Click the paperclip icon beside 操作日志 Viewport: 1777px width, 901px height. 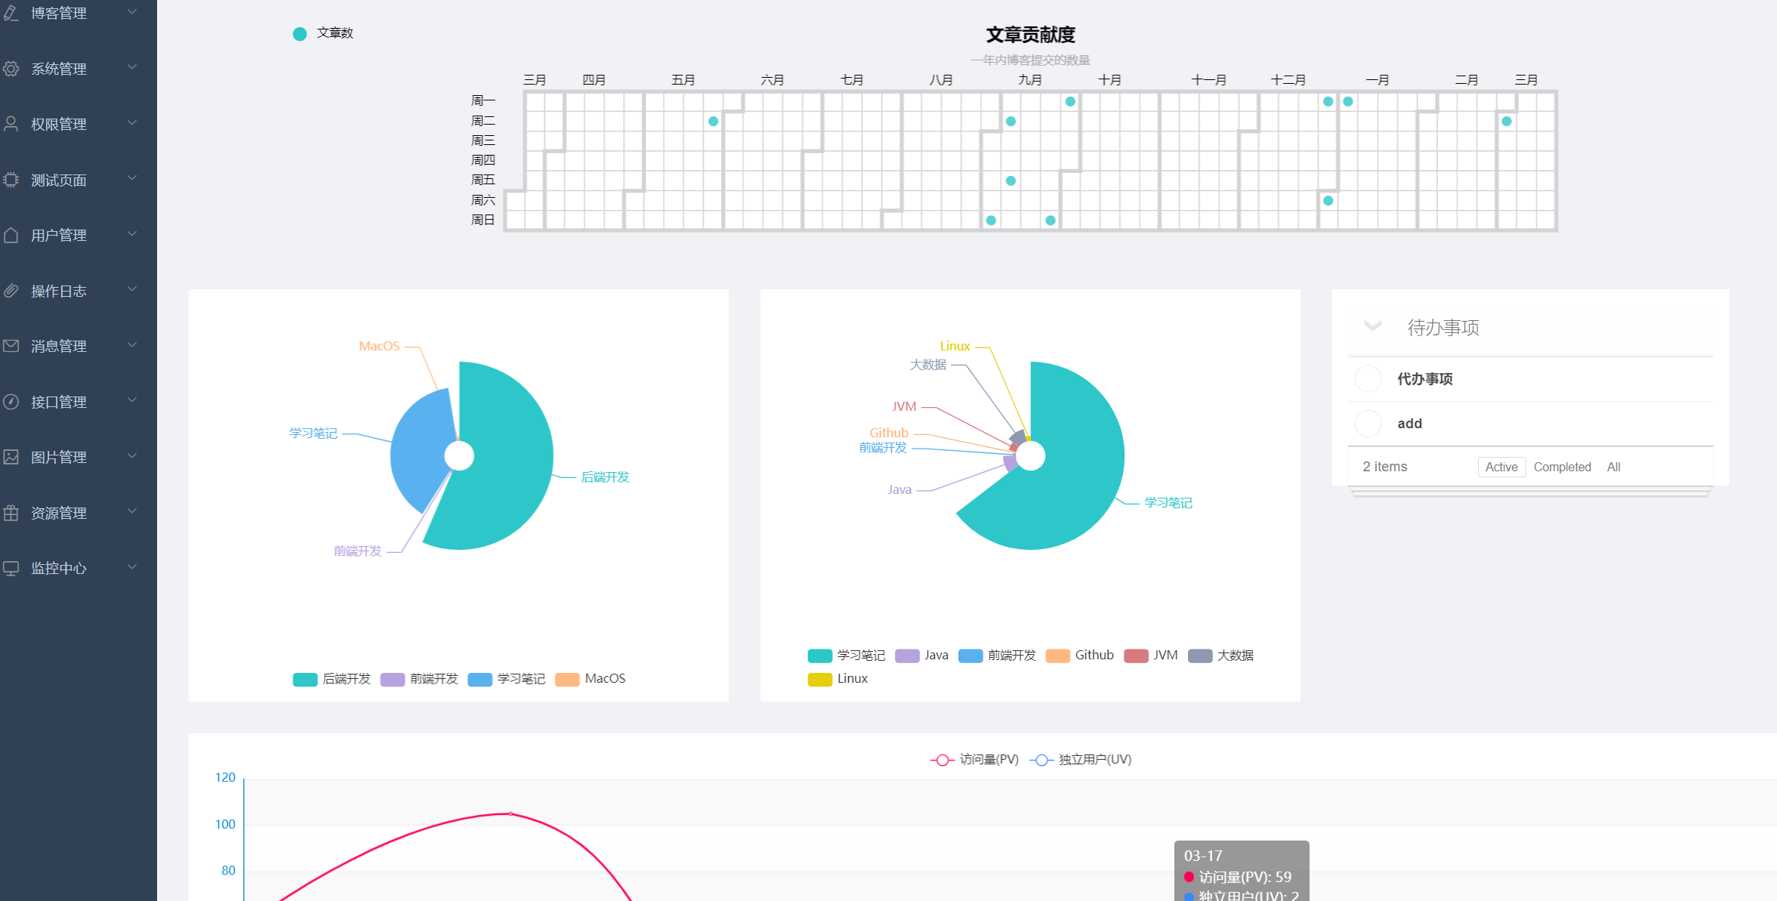11,291
